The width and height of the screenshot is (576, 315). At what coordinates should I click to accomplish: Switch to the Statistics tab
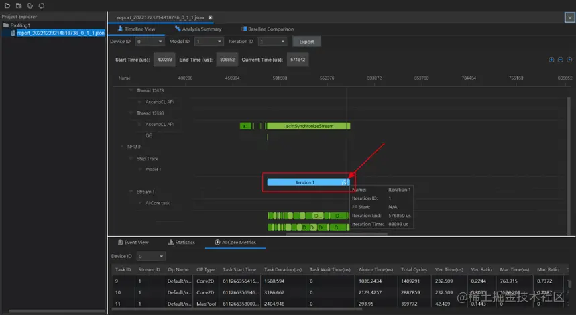coord(182,243)
